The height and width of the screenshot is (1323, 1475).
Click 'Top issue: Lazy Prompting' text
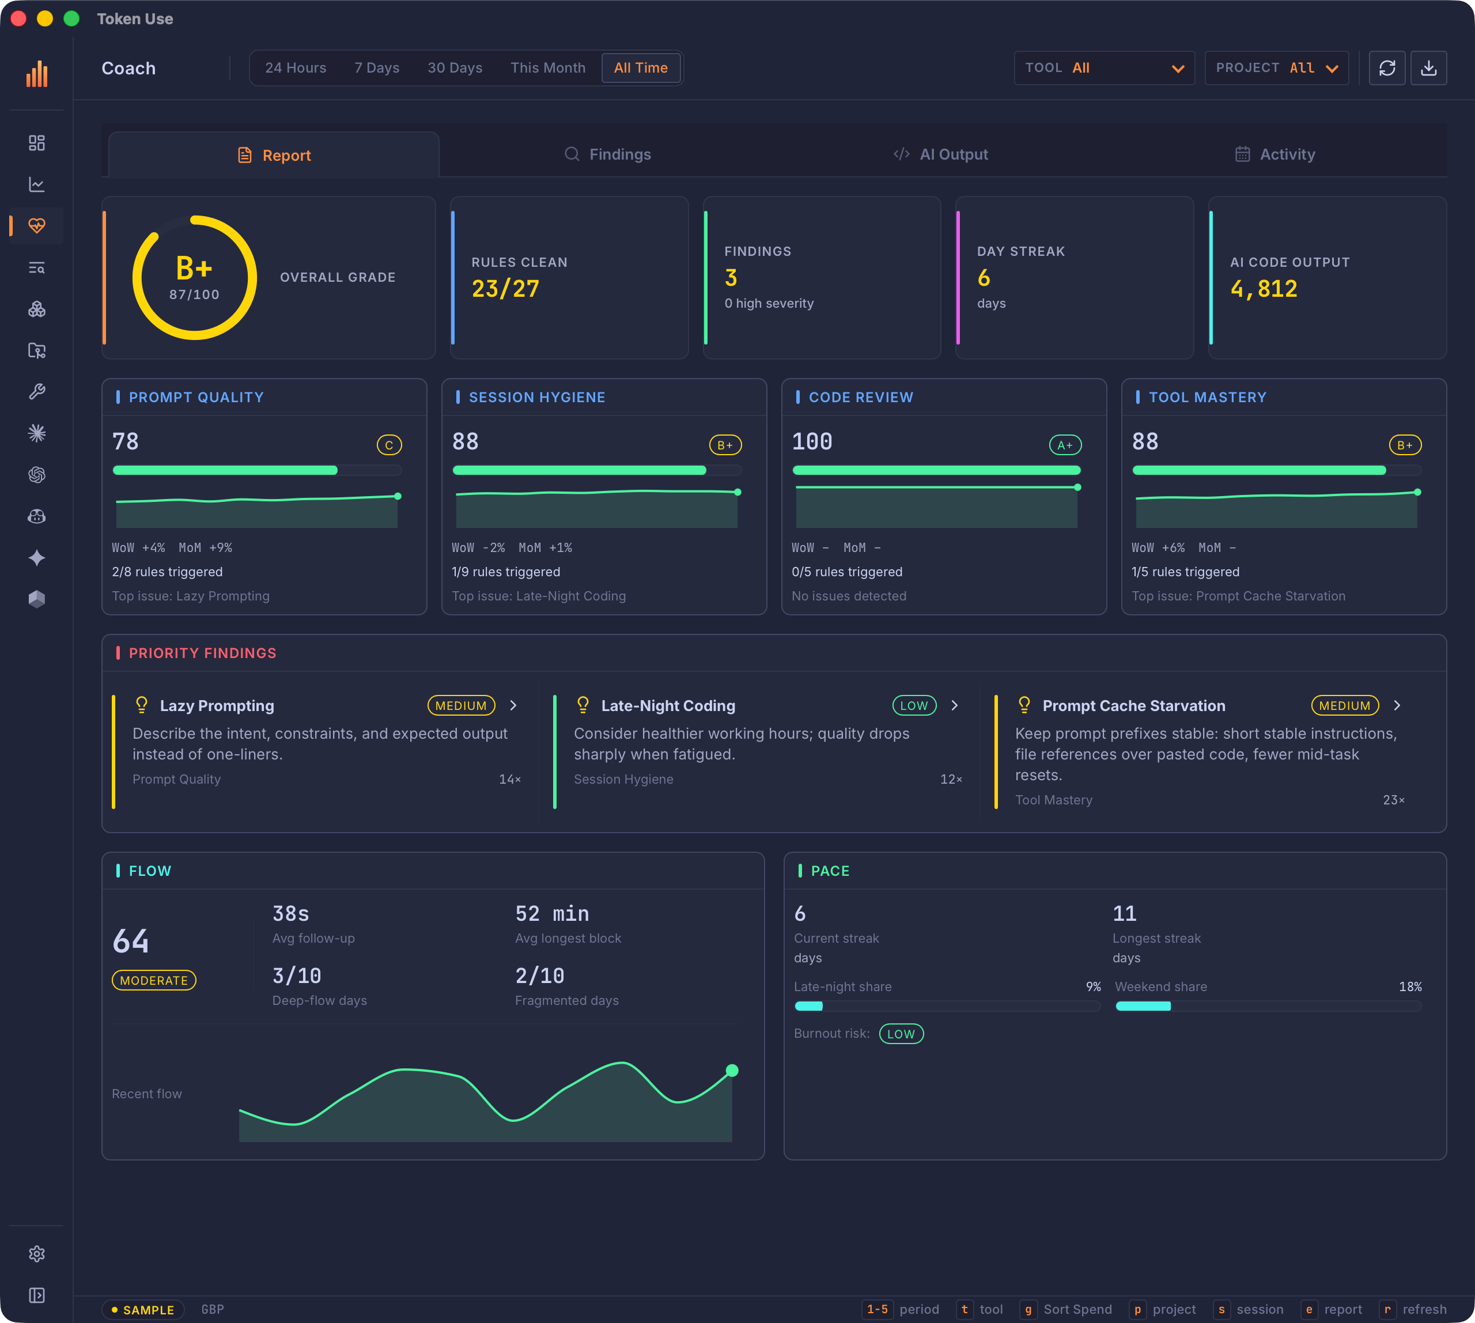click(191, 596)
